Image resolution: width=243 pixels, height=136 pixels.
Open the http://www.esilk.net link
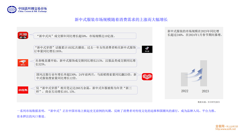pos(226,129)
